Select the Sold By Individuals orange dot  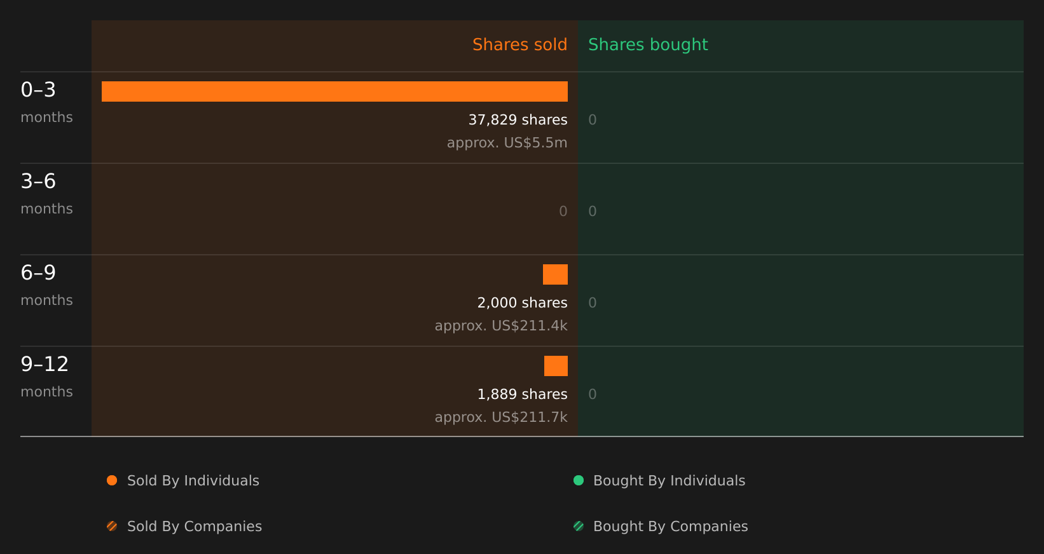point(112,480)
